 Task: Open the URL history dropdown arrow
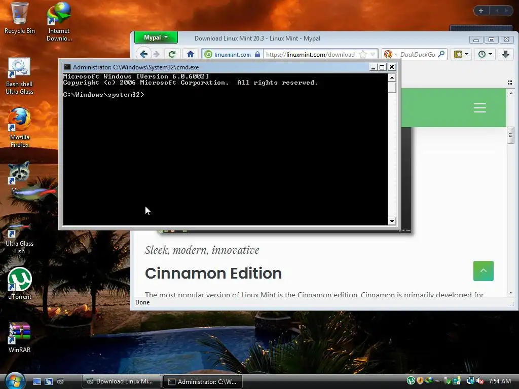point(373,54)
